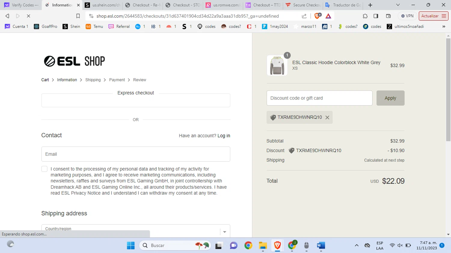This screenshot has width=451, height=253.
Task: Open the ultimos5noañadi bookmark
Action: click(x=406, y=26)
